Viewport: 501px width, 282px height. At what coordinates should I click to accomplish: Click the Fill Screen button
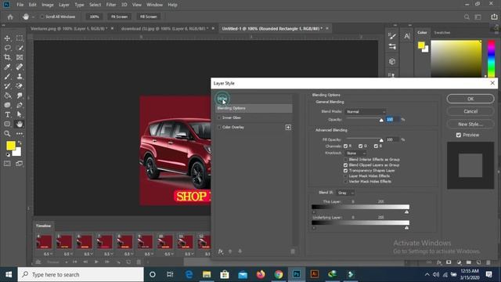point(149,16)
